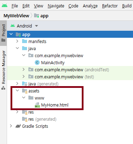Click the assets folder icon
The height and width of the screenshot is (144, 133).
pyautogui.click(x=25, y=91)
